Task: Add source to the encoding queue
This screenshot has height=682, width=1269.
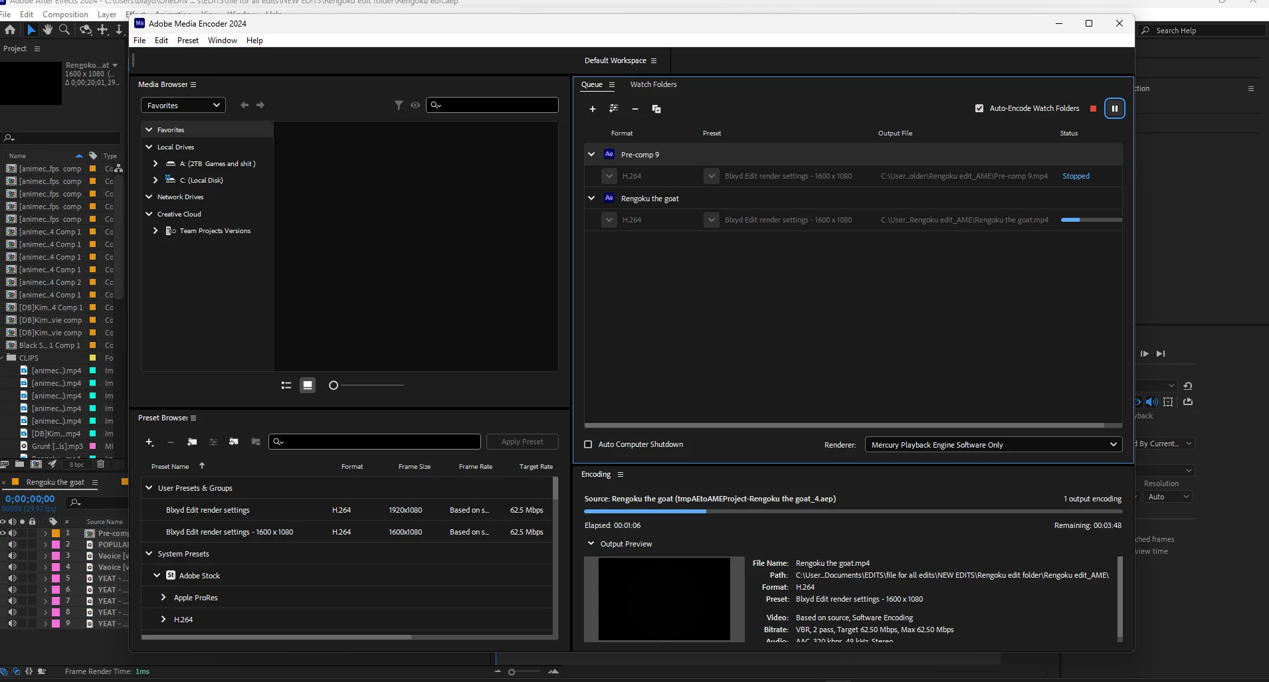Action: pyautogui.click(x=593, y=109)
